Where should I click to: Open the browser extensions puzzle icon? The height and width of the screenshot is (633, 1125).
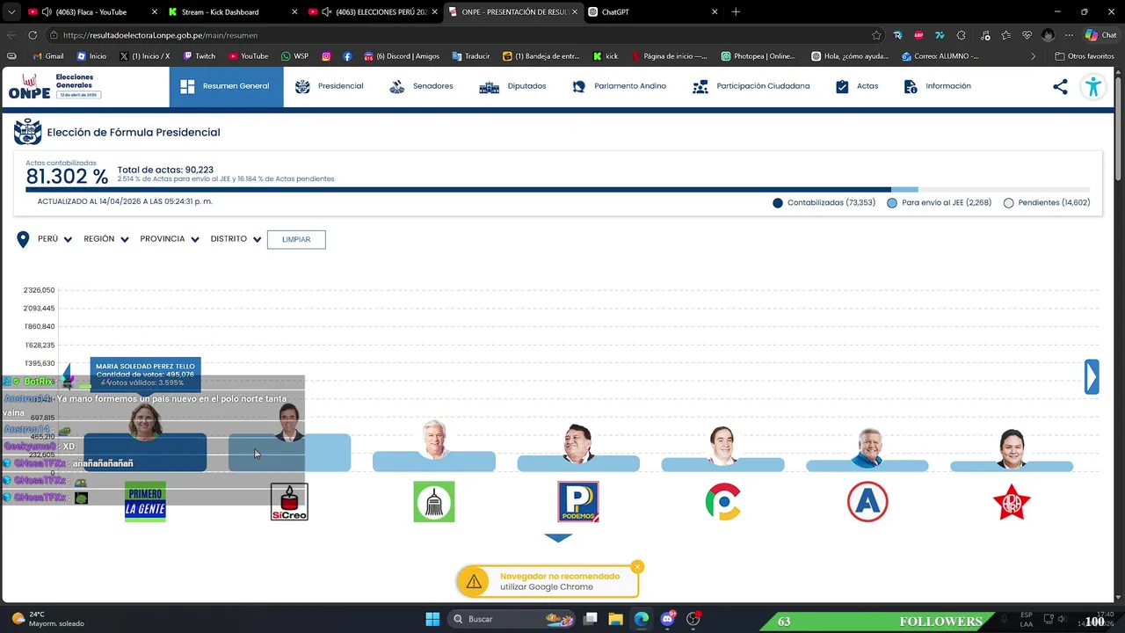tap(961, 35)
